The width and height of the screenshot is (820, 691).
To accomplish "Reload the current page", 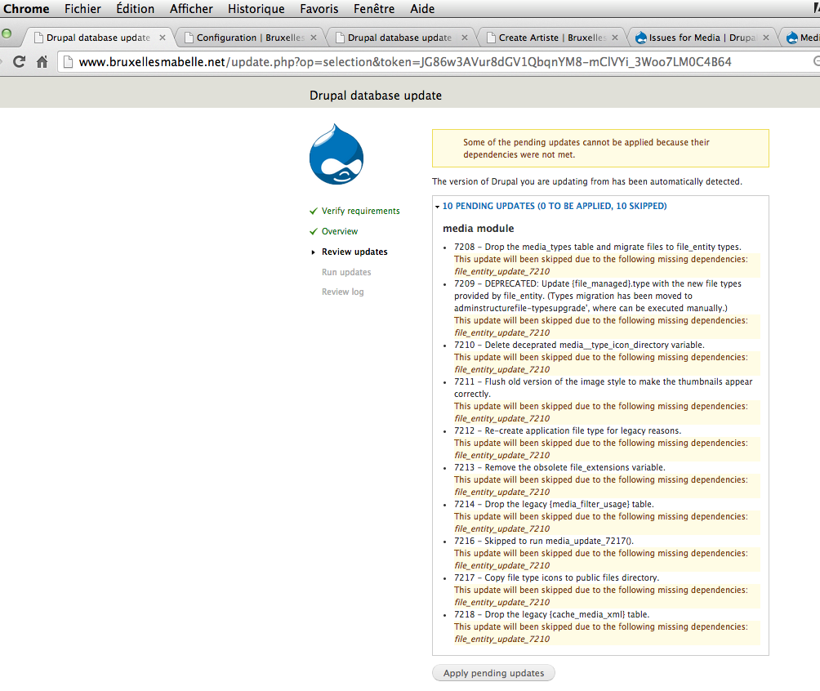I will point(19,60).
